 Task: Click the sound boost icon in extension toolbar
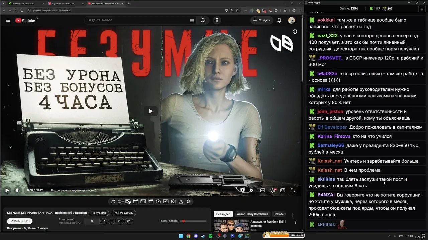(120, 202)
